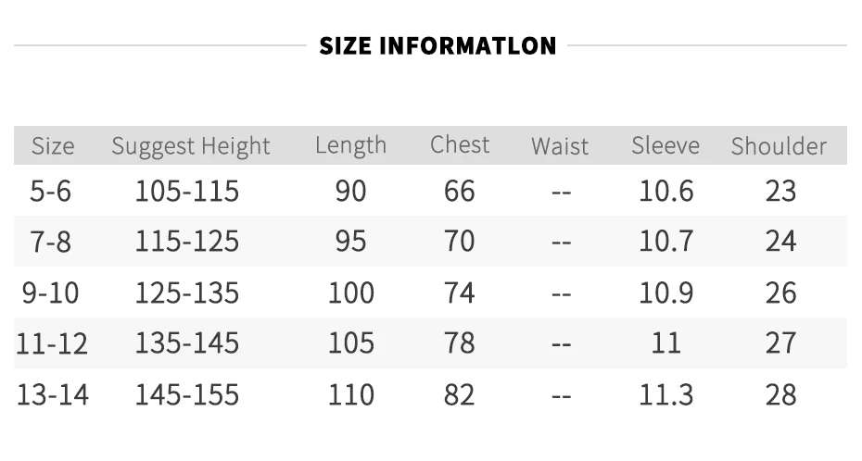Viewport: 862px width, 461px height.
Task: Select the 13-14 size row label
Action: click(53, 394)
